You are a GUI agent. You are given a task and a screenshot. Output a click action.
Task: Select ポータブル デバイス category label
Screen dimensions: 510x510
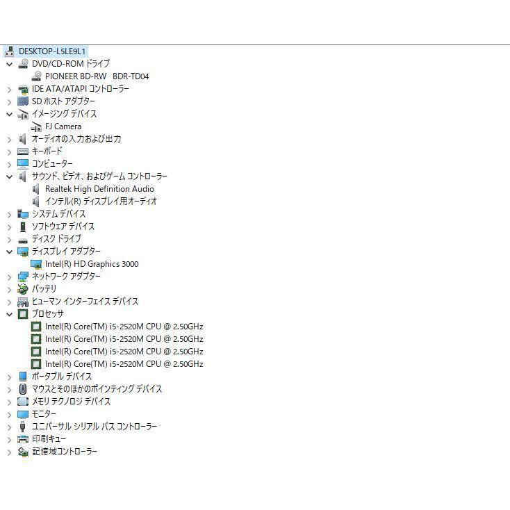(x=62, y=377)
